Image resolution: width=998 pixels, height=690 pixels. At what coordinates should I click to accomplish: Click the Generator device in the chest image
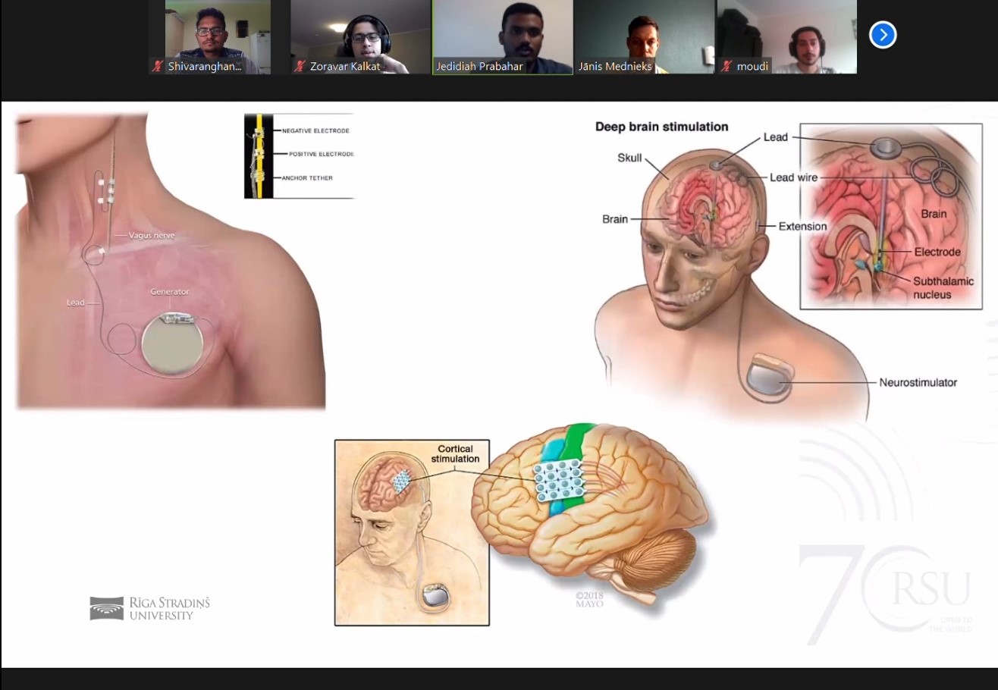(173, 345)
